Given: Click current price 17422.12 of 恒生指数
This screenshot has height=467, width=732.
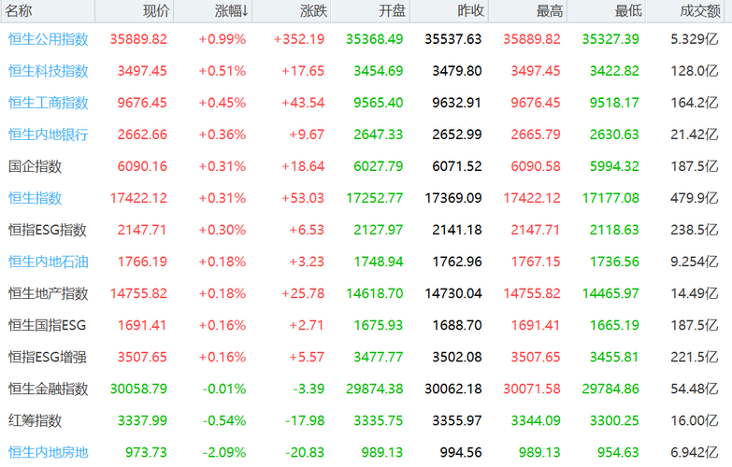Looking at the screenshot, I should coord(138,198).
